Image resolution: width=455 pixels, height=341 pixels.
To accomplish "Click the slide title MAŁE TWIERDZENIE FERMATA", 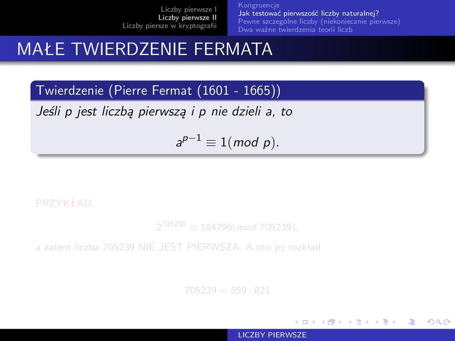I will coord(145,49).
